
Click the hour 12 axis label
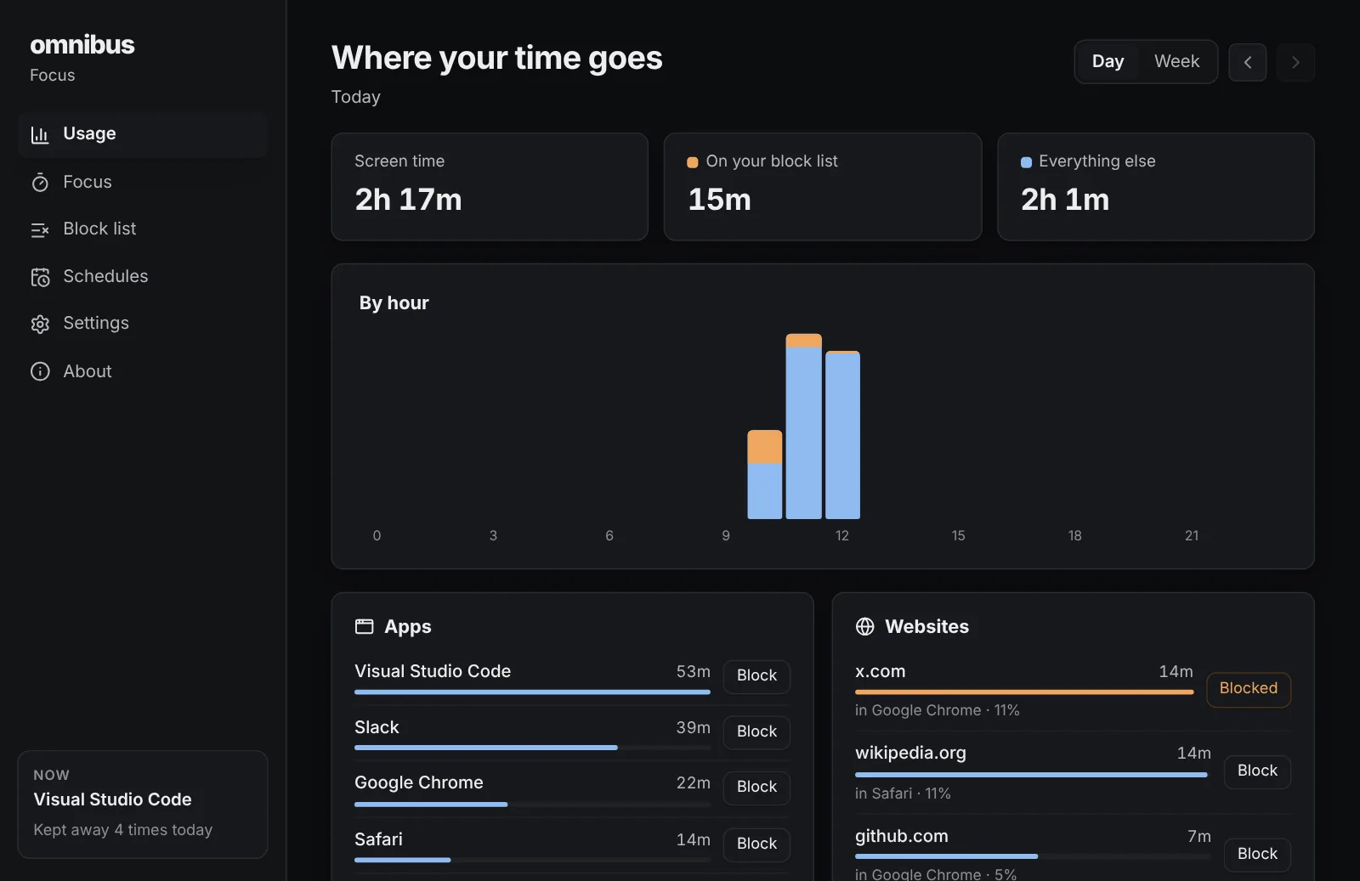click(841, 536)
